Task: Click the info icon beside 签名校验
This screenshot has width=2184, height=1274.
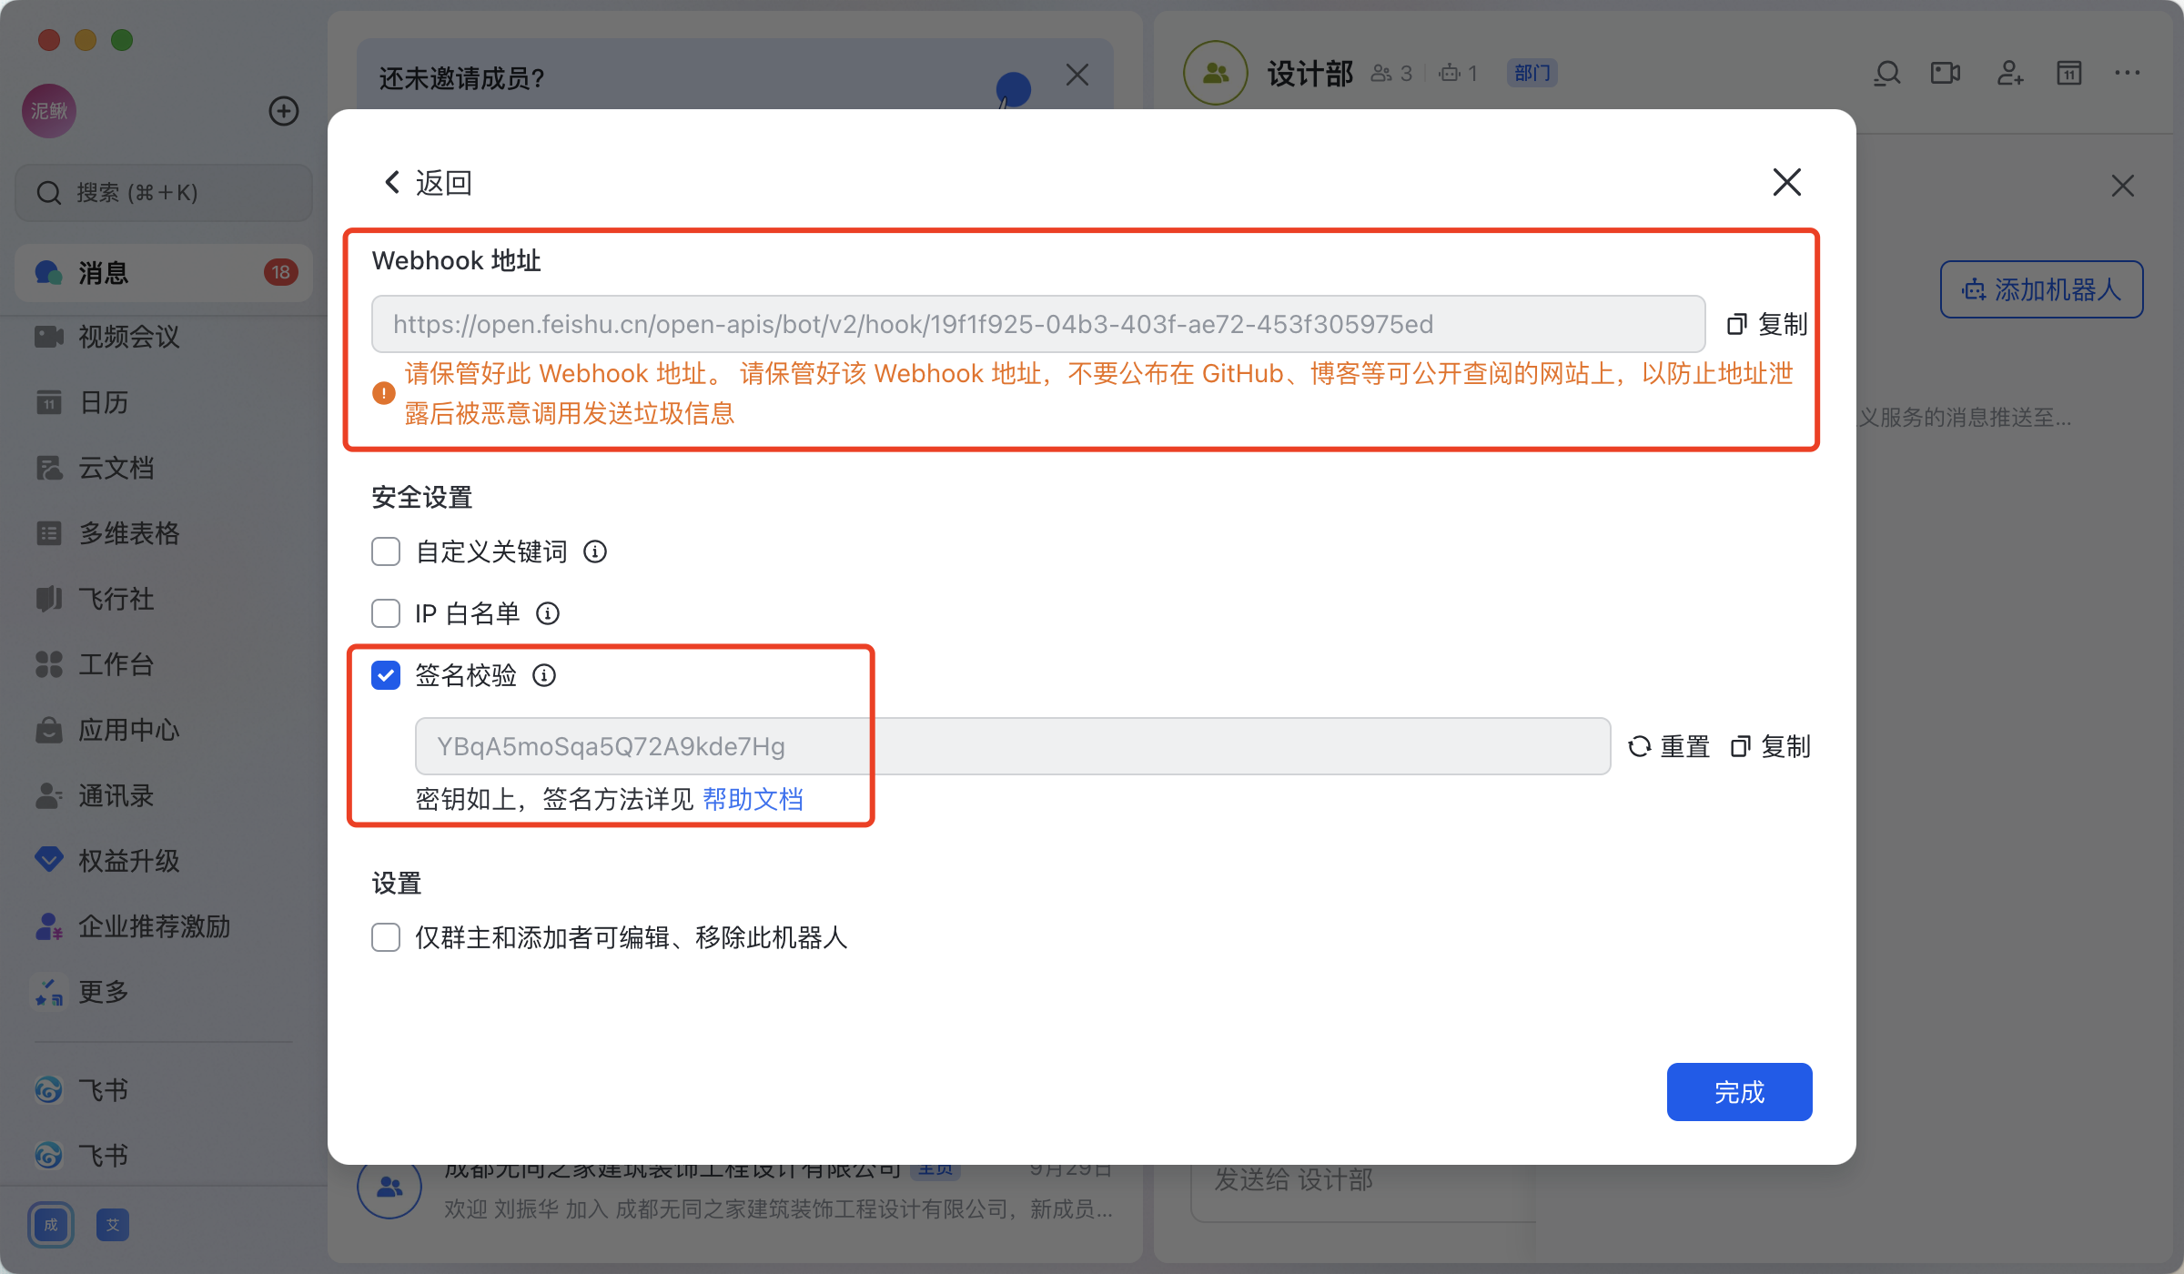Action: click(x=544, y=675)
